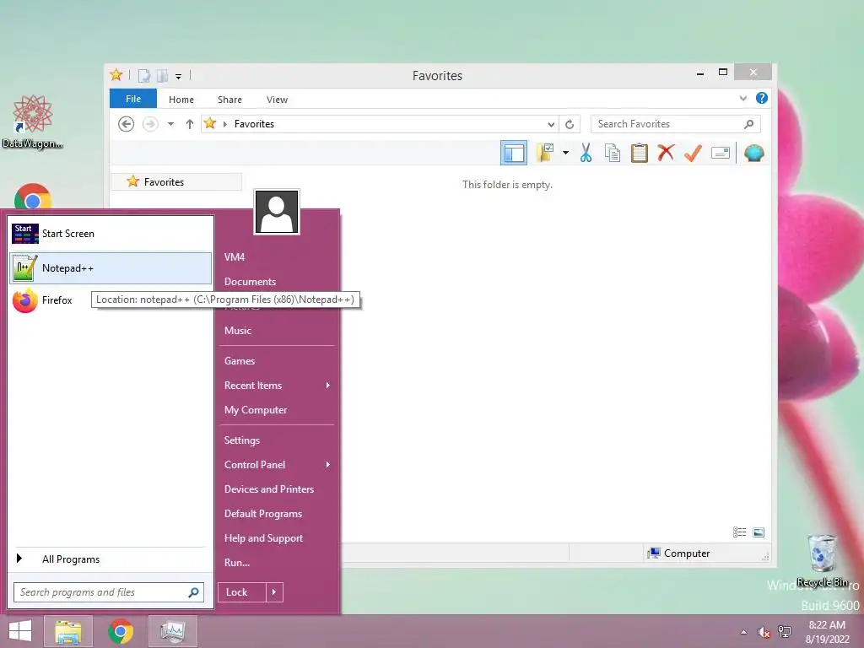
Task: Click Search programs and files box
Action: tap(109, 592)
